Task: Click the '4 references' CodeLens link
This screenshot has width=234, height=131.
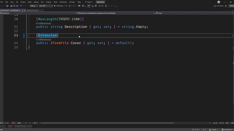Action: tap(44, 23)
